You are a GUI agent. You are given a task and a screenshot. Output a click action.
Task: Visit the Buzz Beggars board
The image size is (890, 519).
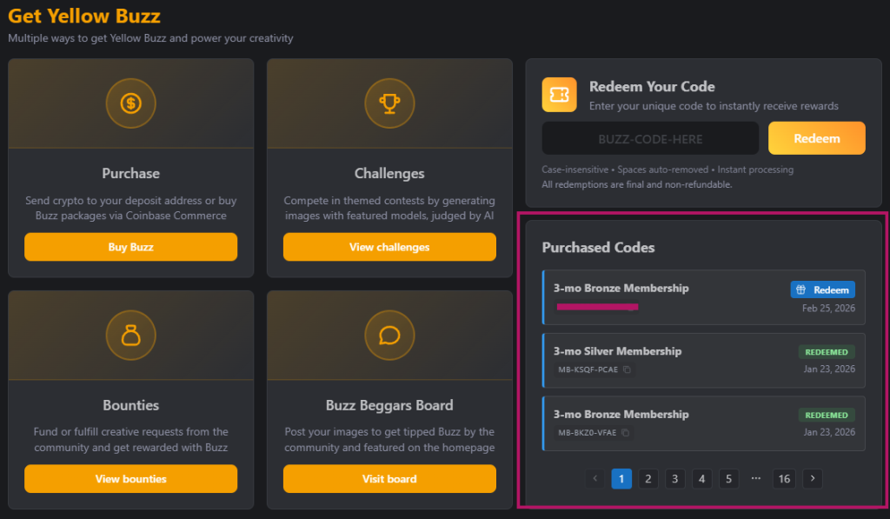[x=389, y=479]
